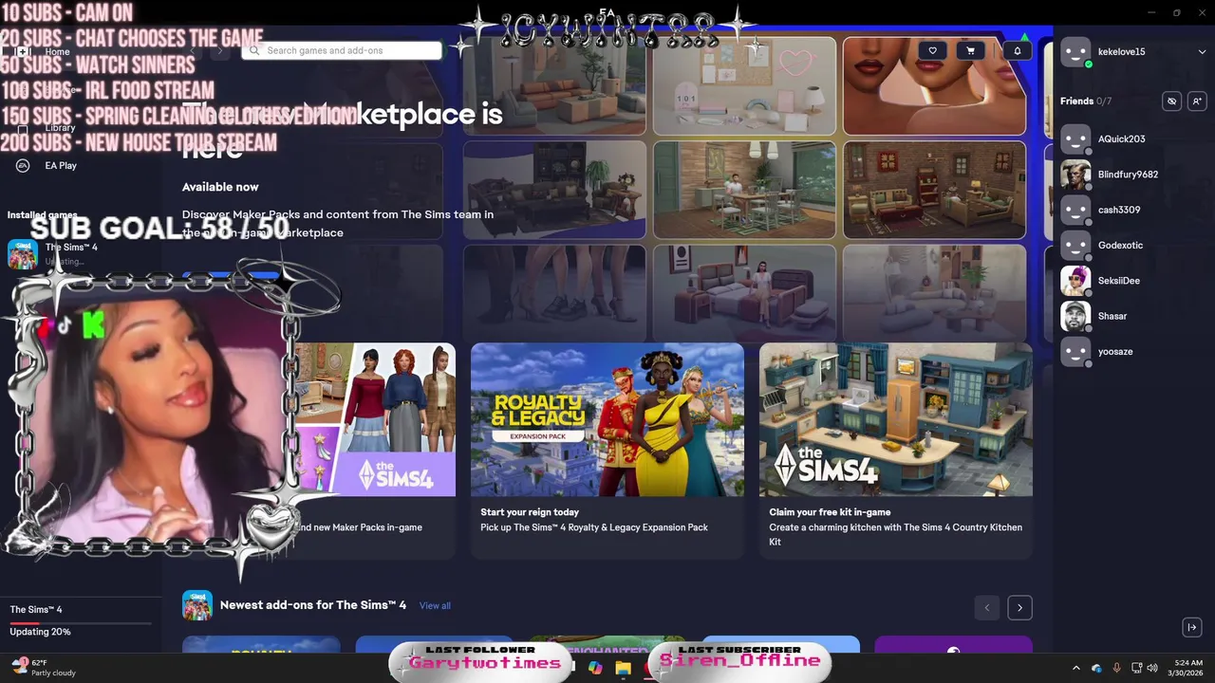Open the wishlist heart icon

932,51
